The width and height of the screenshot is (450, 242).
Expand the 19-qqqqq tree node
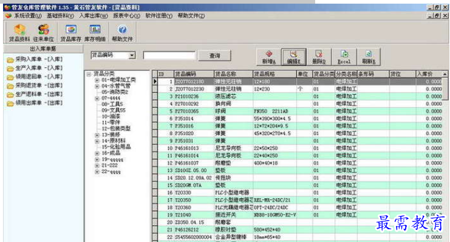point(97,159)
